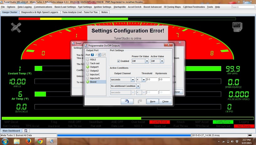Image resolution: width=256 pixels, height=145 pixels.
Task: Click the port edit pencil icon
Action: [x=96, y=55]
